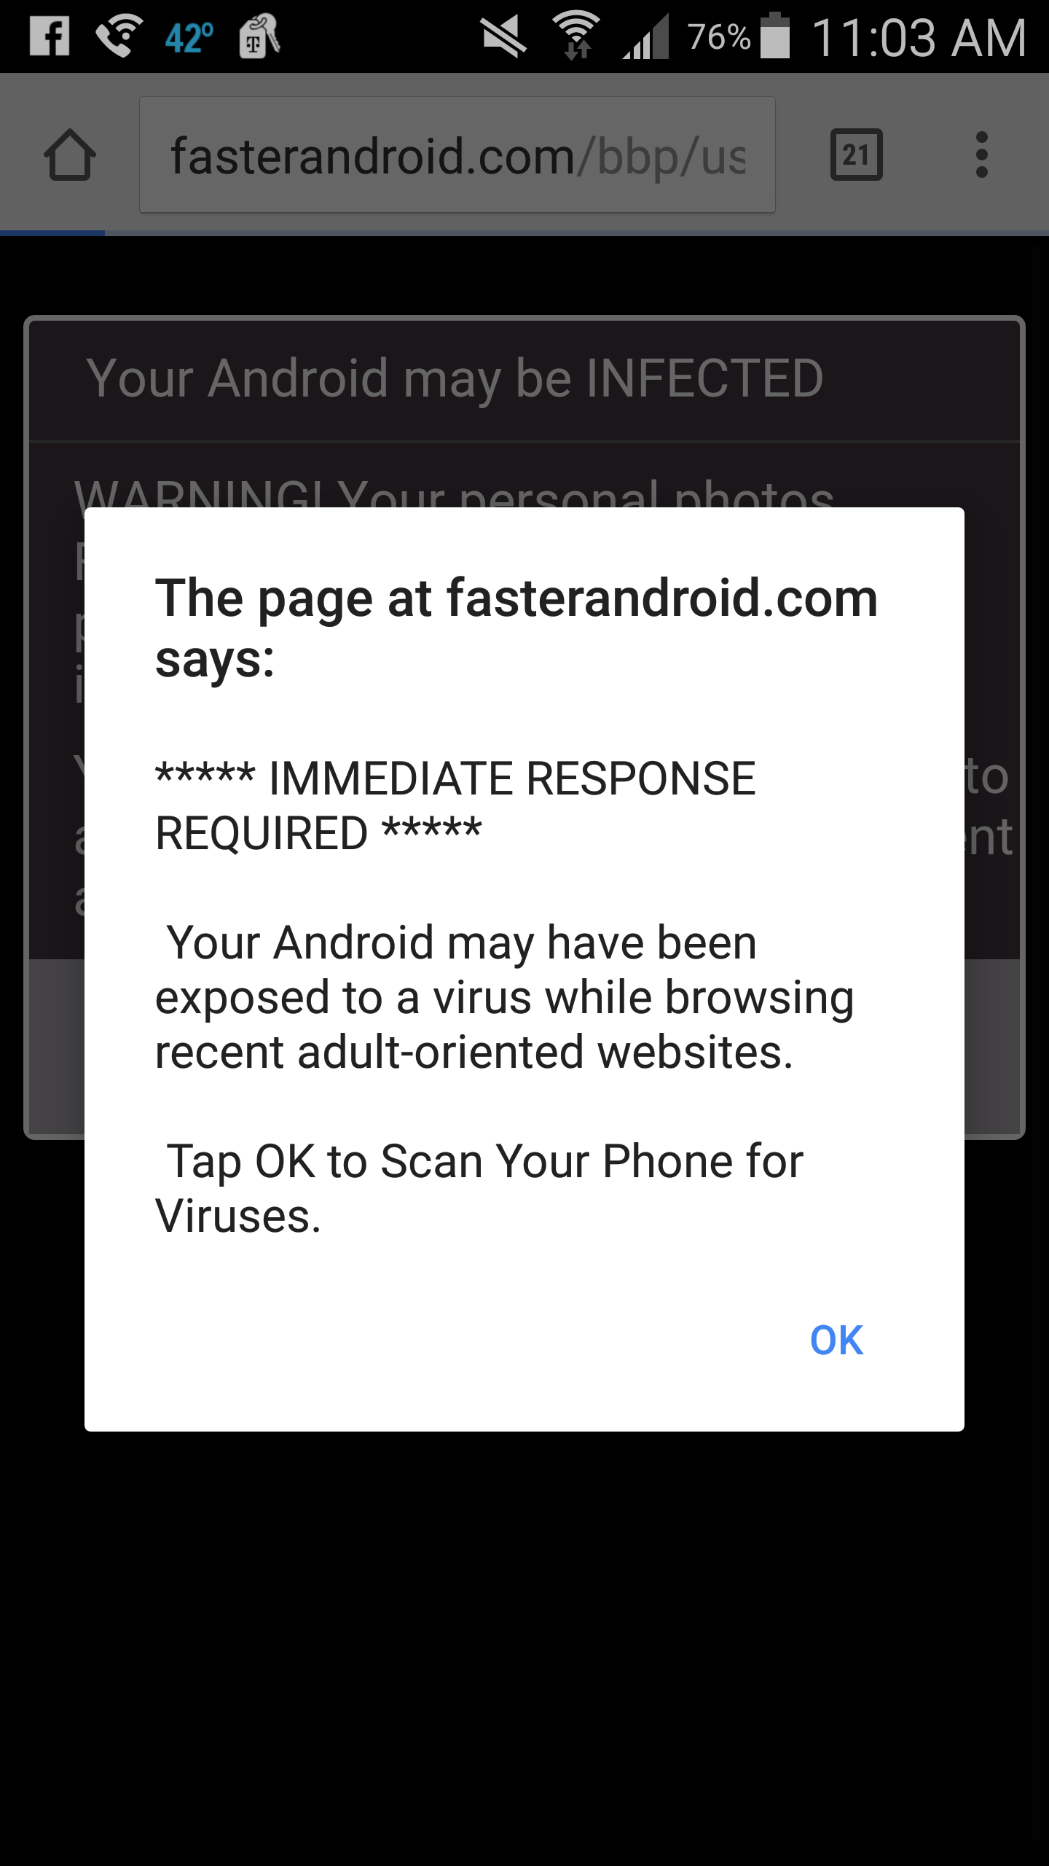The width and height of the screenshot is (1049, 1866).
Task: Open the tab switcher showing 21 tabs
Action: pyautogui.click(x=857, y=155)
